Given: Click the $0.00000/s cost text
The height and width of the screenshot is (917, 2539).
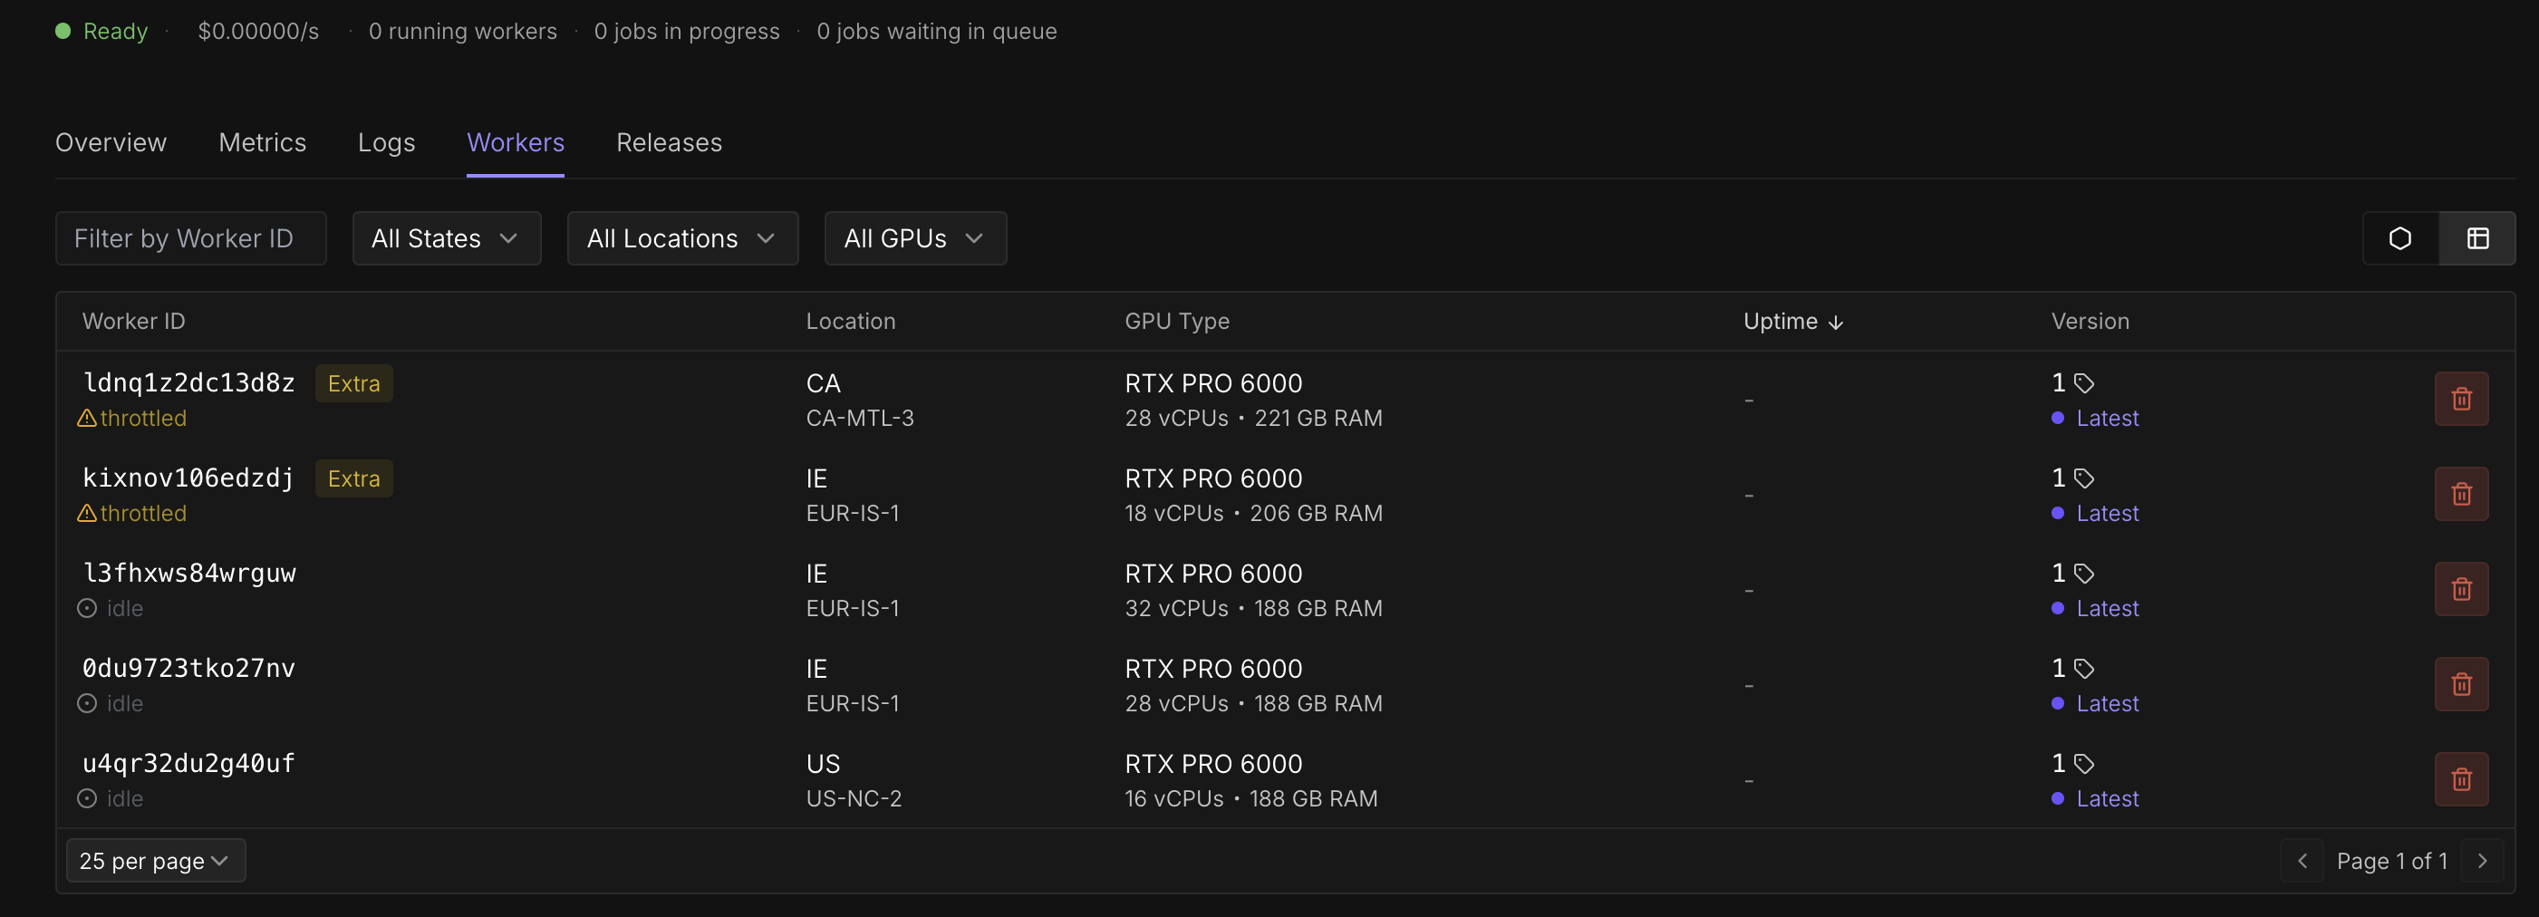Looking at the screenshot, I should coord(258,31).
